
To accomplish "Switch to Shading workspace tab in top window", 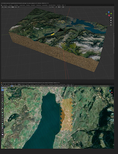I will pyautogui.click(x=27, y=5).
